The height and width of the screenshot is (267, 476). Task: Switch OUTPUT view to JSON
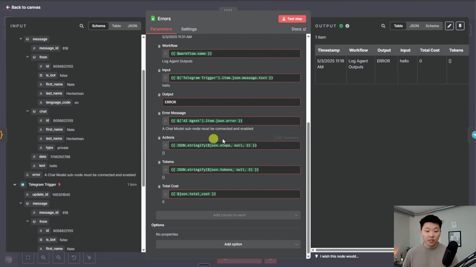click(414, 26)
